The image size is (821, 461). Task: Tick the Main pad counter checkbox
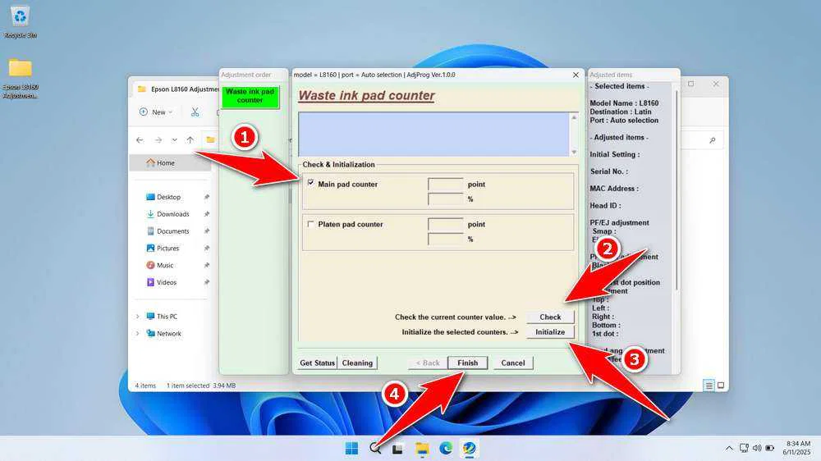pyautogui.click(x=310, y=183)
